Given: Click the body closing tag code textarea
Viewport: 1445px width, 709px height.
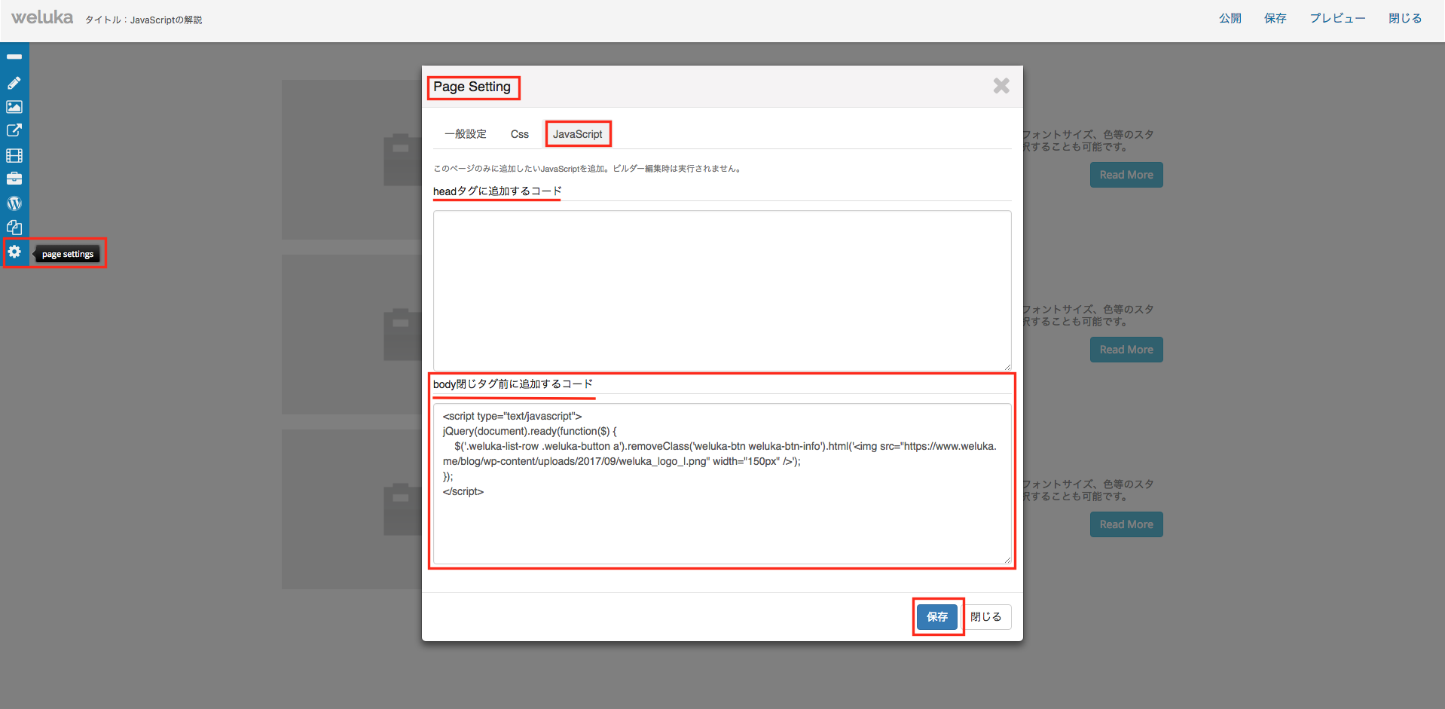Looking at the screenshot, I should click(722, 484).
